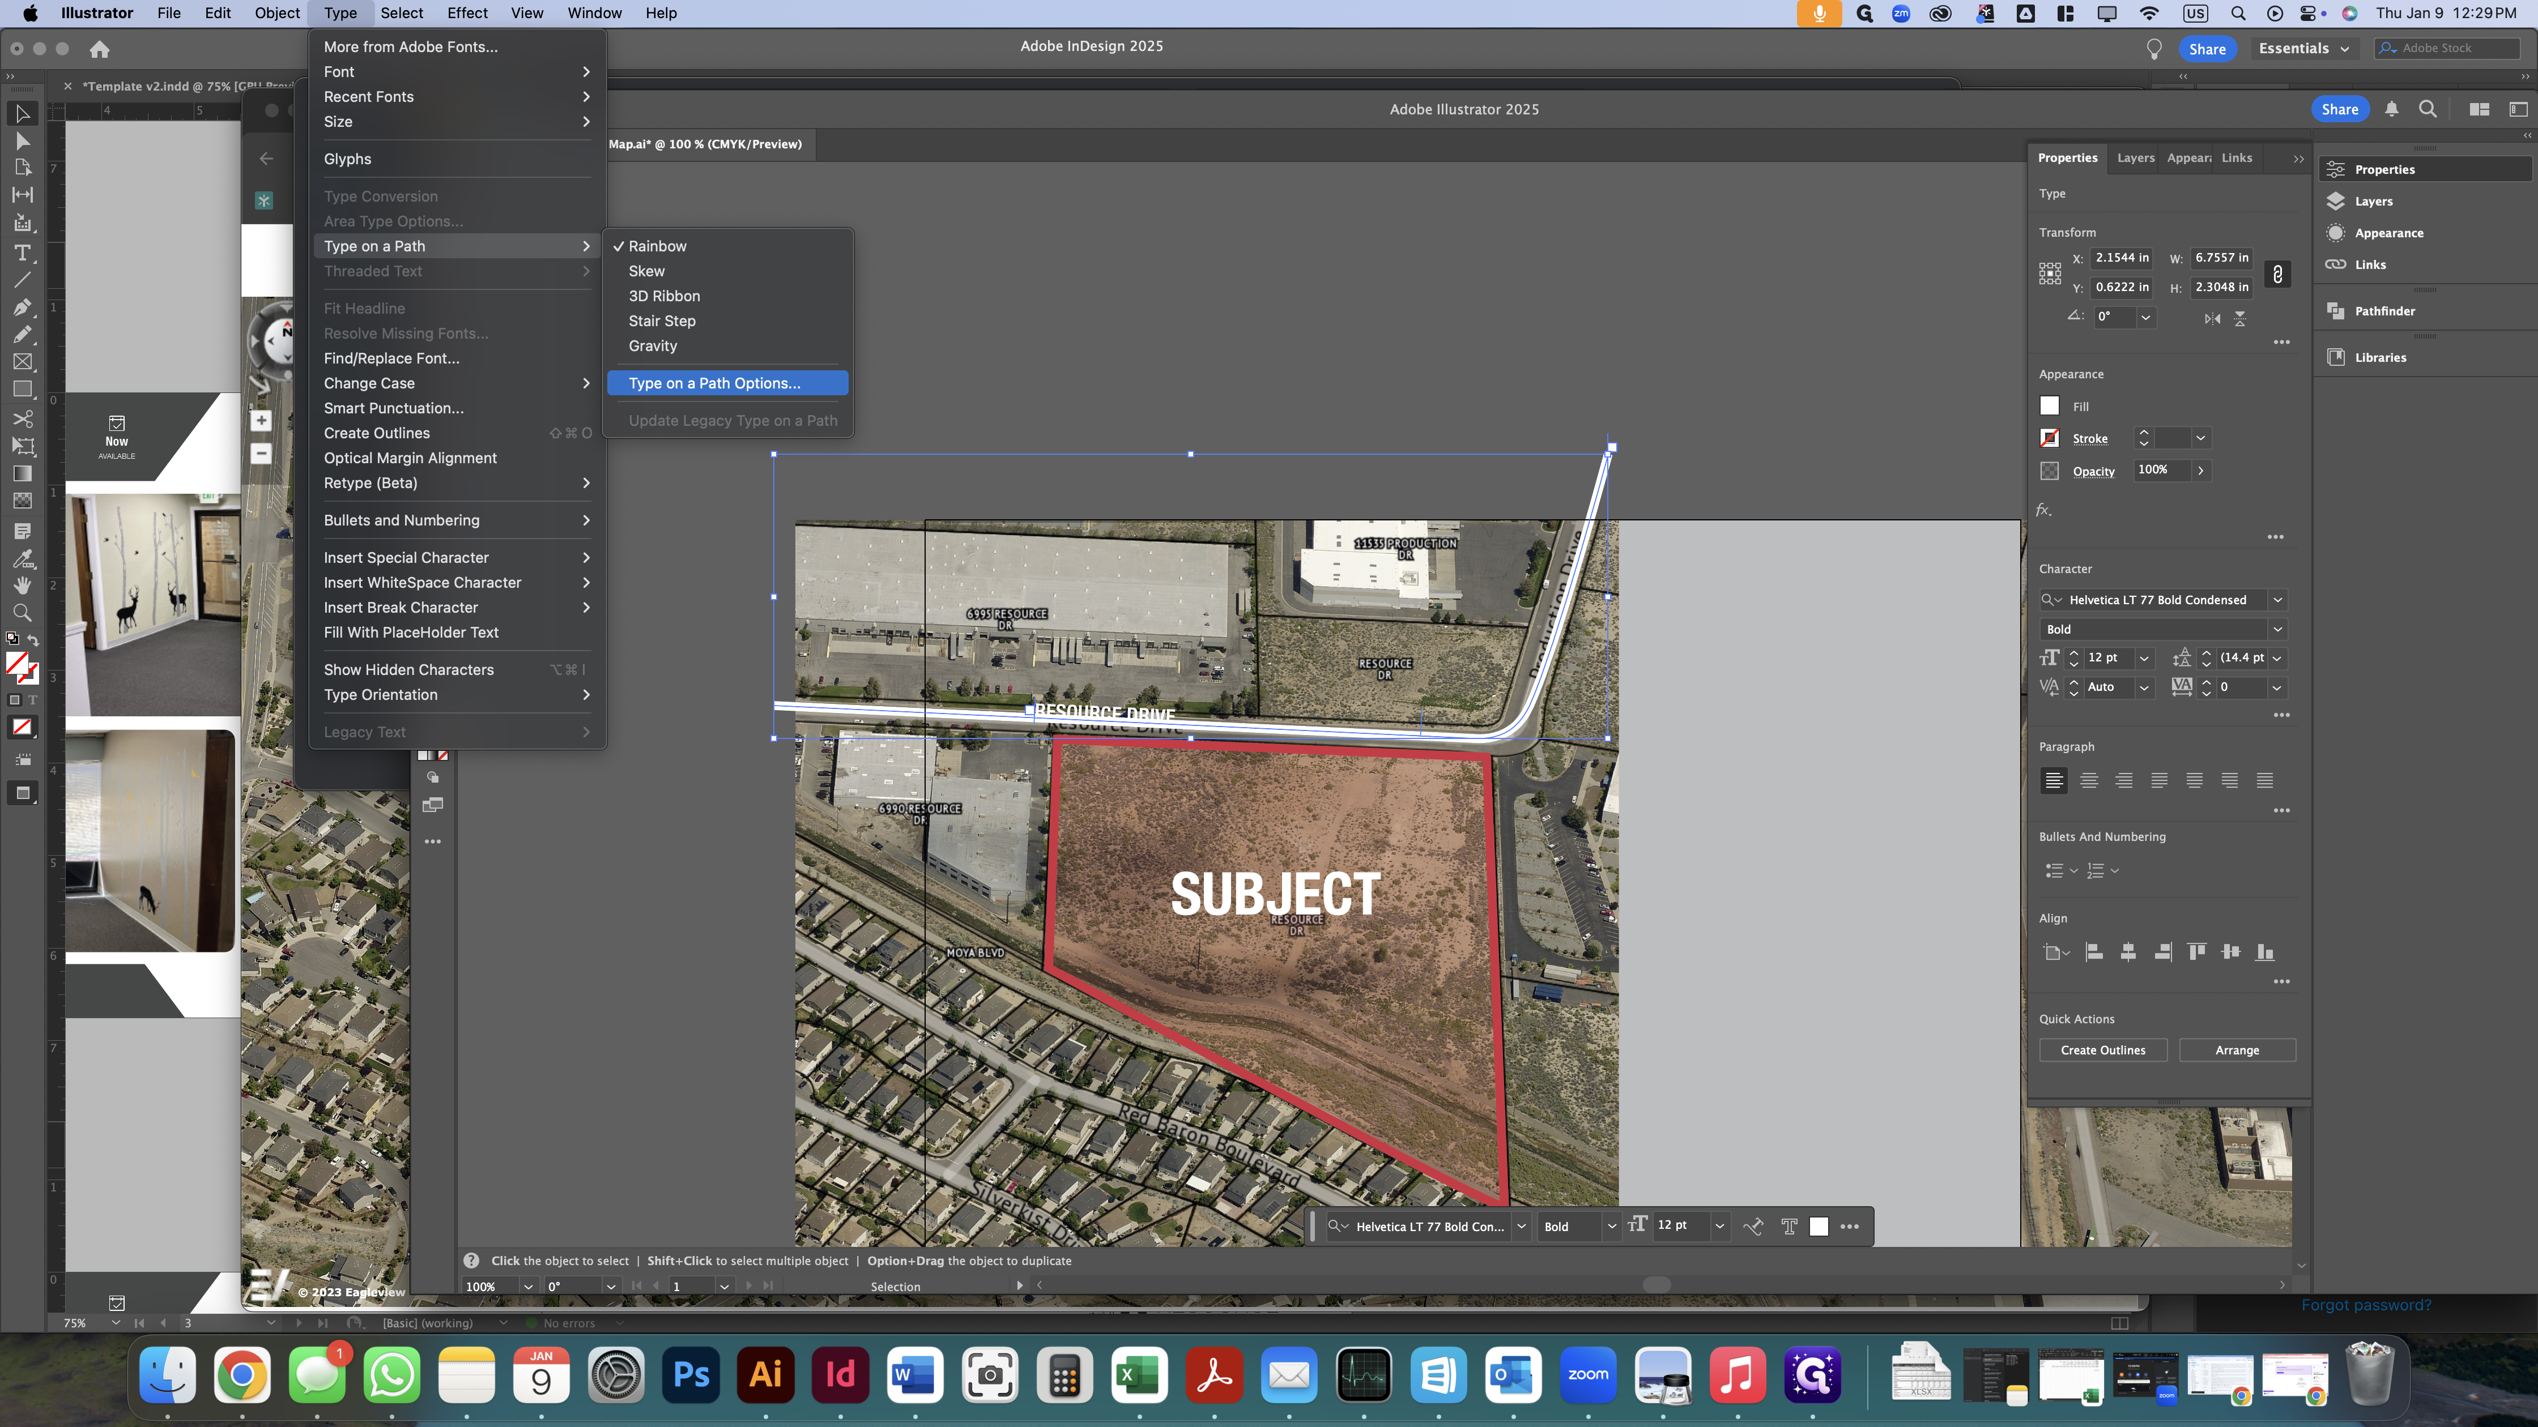The image size is (2538, 1427).
Task: Click Horizontal Align Center icon
Action: click(2128, 951)
